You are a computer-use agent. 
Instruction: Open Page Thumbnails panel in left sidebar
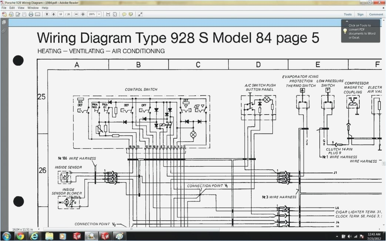click(4, 23)
